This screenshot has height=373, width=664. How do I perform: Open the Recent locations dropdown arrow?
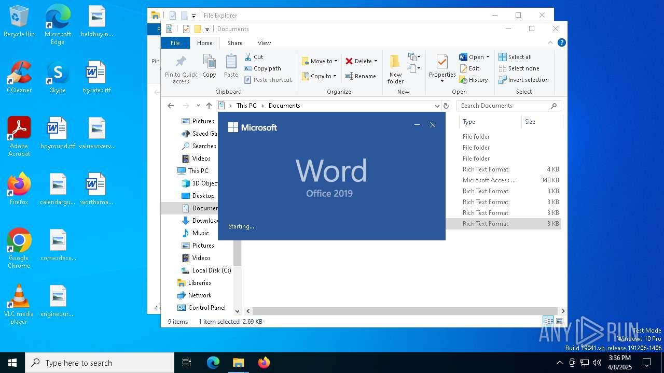pyautogui.click(x=198, y=106)
